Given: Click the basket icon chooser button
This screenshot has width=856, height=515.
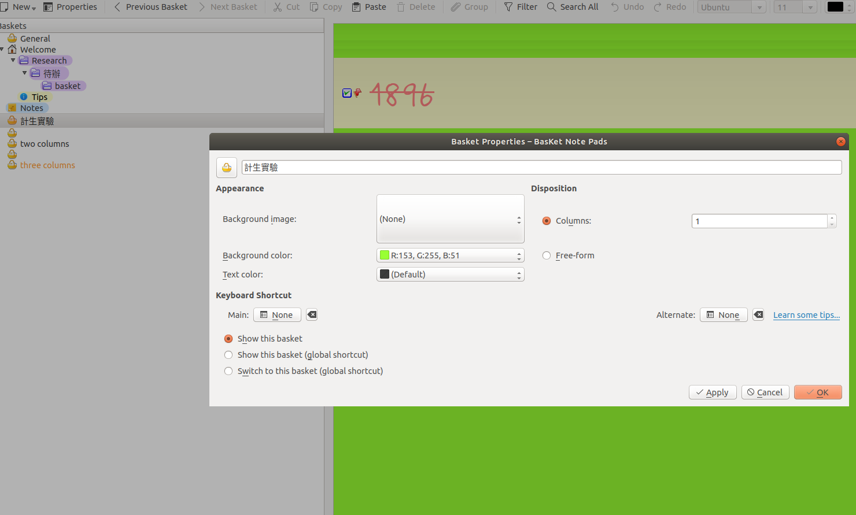Looking at the screenshot, I should (226, 168).
